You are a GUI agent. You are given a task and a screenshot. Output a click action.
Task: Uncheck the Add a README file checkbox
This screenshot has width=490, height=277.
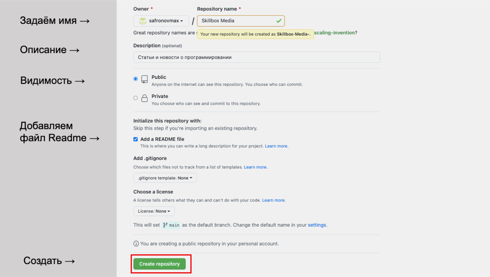136,139
